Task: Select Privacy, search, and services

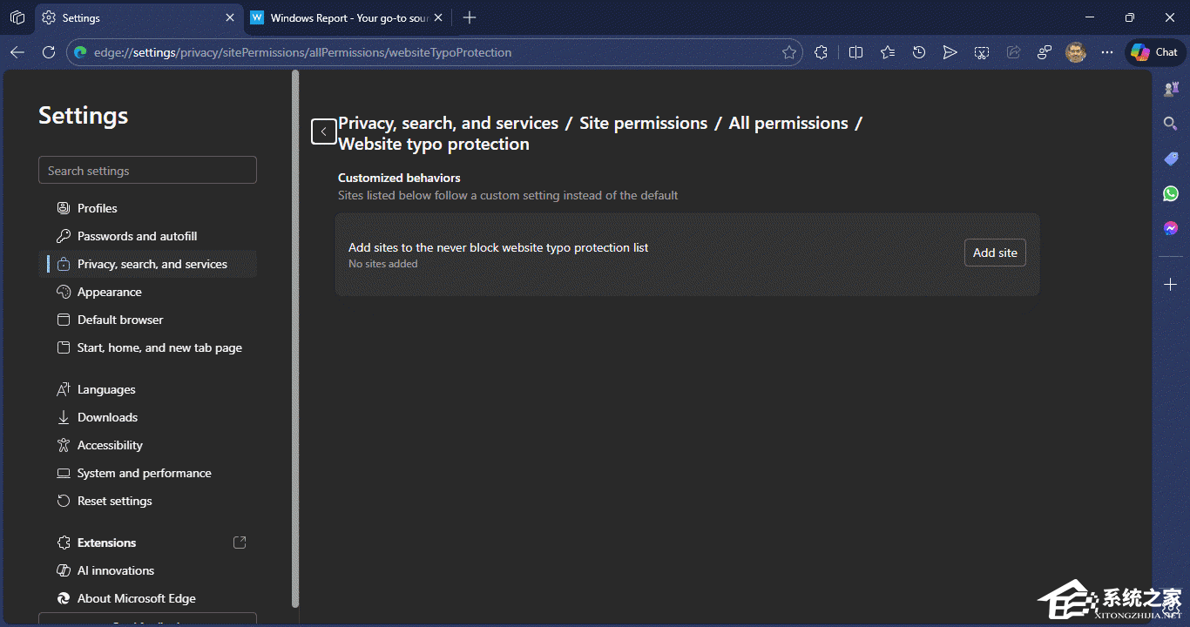Action: 147,264
